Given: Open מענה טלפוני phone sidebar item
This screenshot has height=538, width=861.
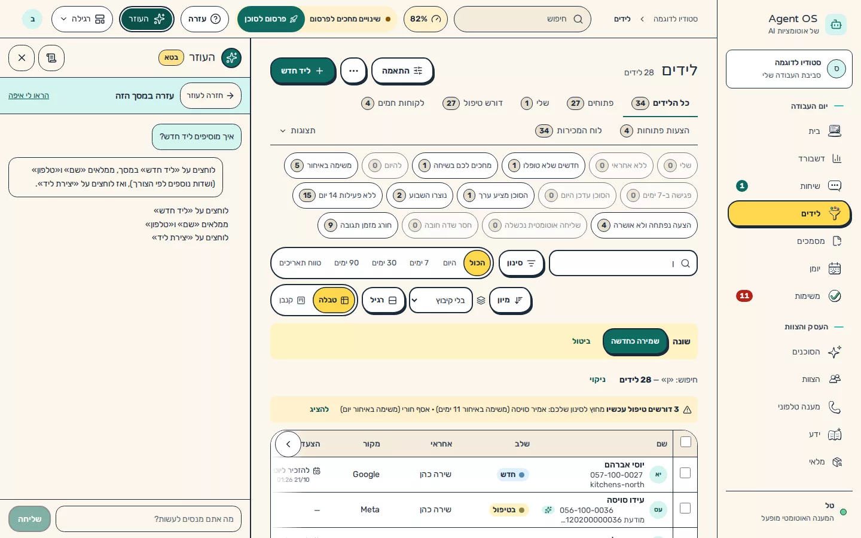Looking at the screenshot, I should (789, 406).
